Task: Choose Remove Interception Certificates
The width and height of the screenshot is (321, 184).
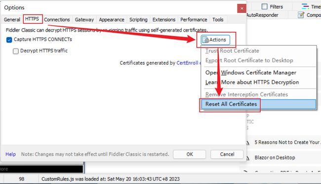Action: pyautogui.click(x=246, y=94)
